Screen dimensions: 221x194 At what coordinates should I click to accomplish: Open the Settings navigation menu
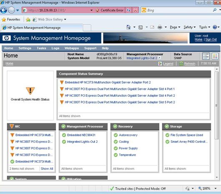pos(25,48)
